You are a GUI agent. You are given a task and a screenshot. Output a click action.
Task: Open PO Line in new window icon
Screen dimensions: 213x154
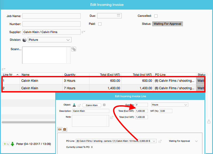coord(160,141)
